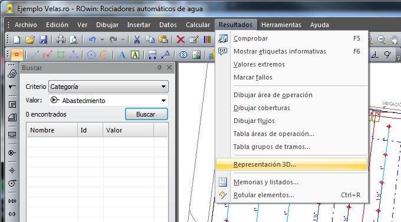Viewport: 401px width, 222px height.
Task: Select the dimension arrows tool
Action: pos(152,55)
